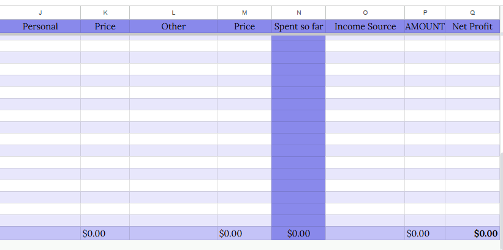Select the entire column N

coord(298,12)
